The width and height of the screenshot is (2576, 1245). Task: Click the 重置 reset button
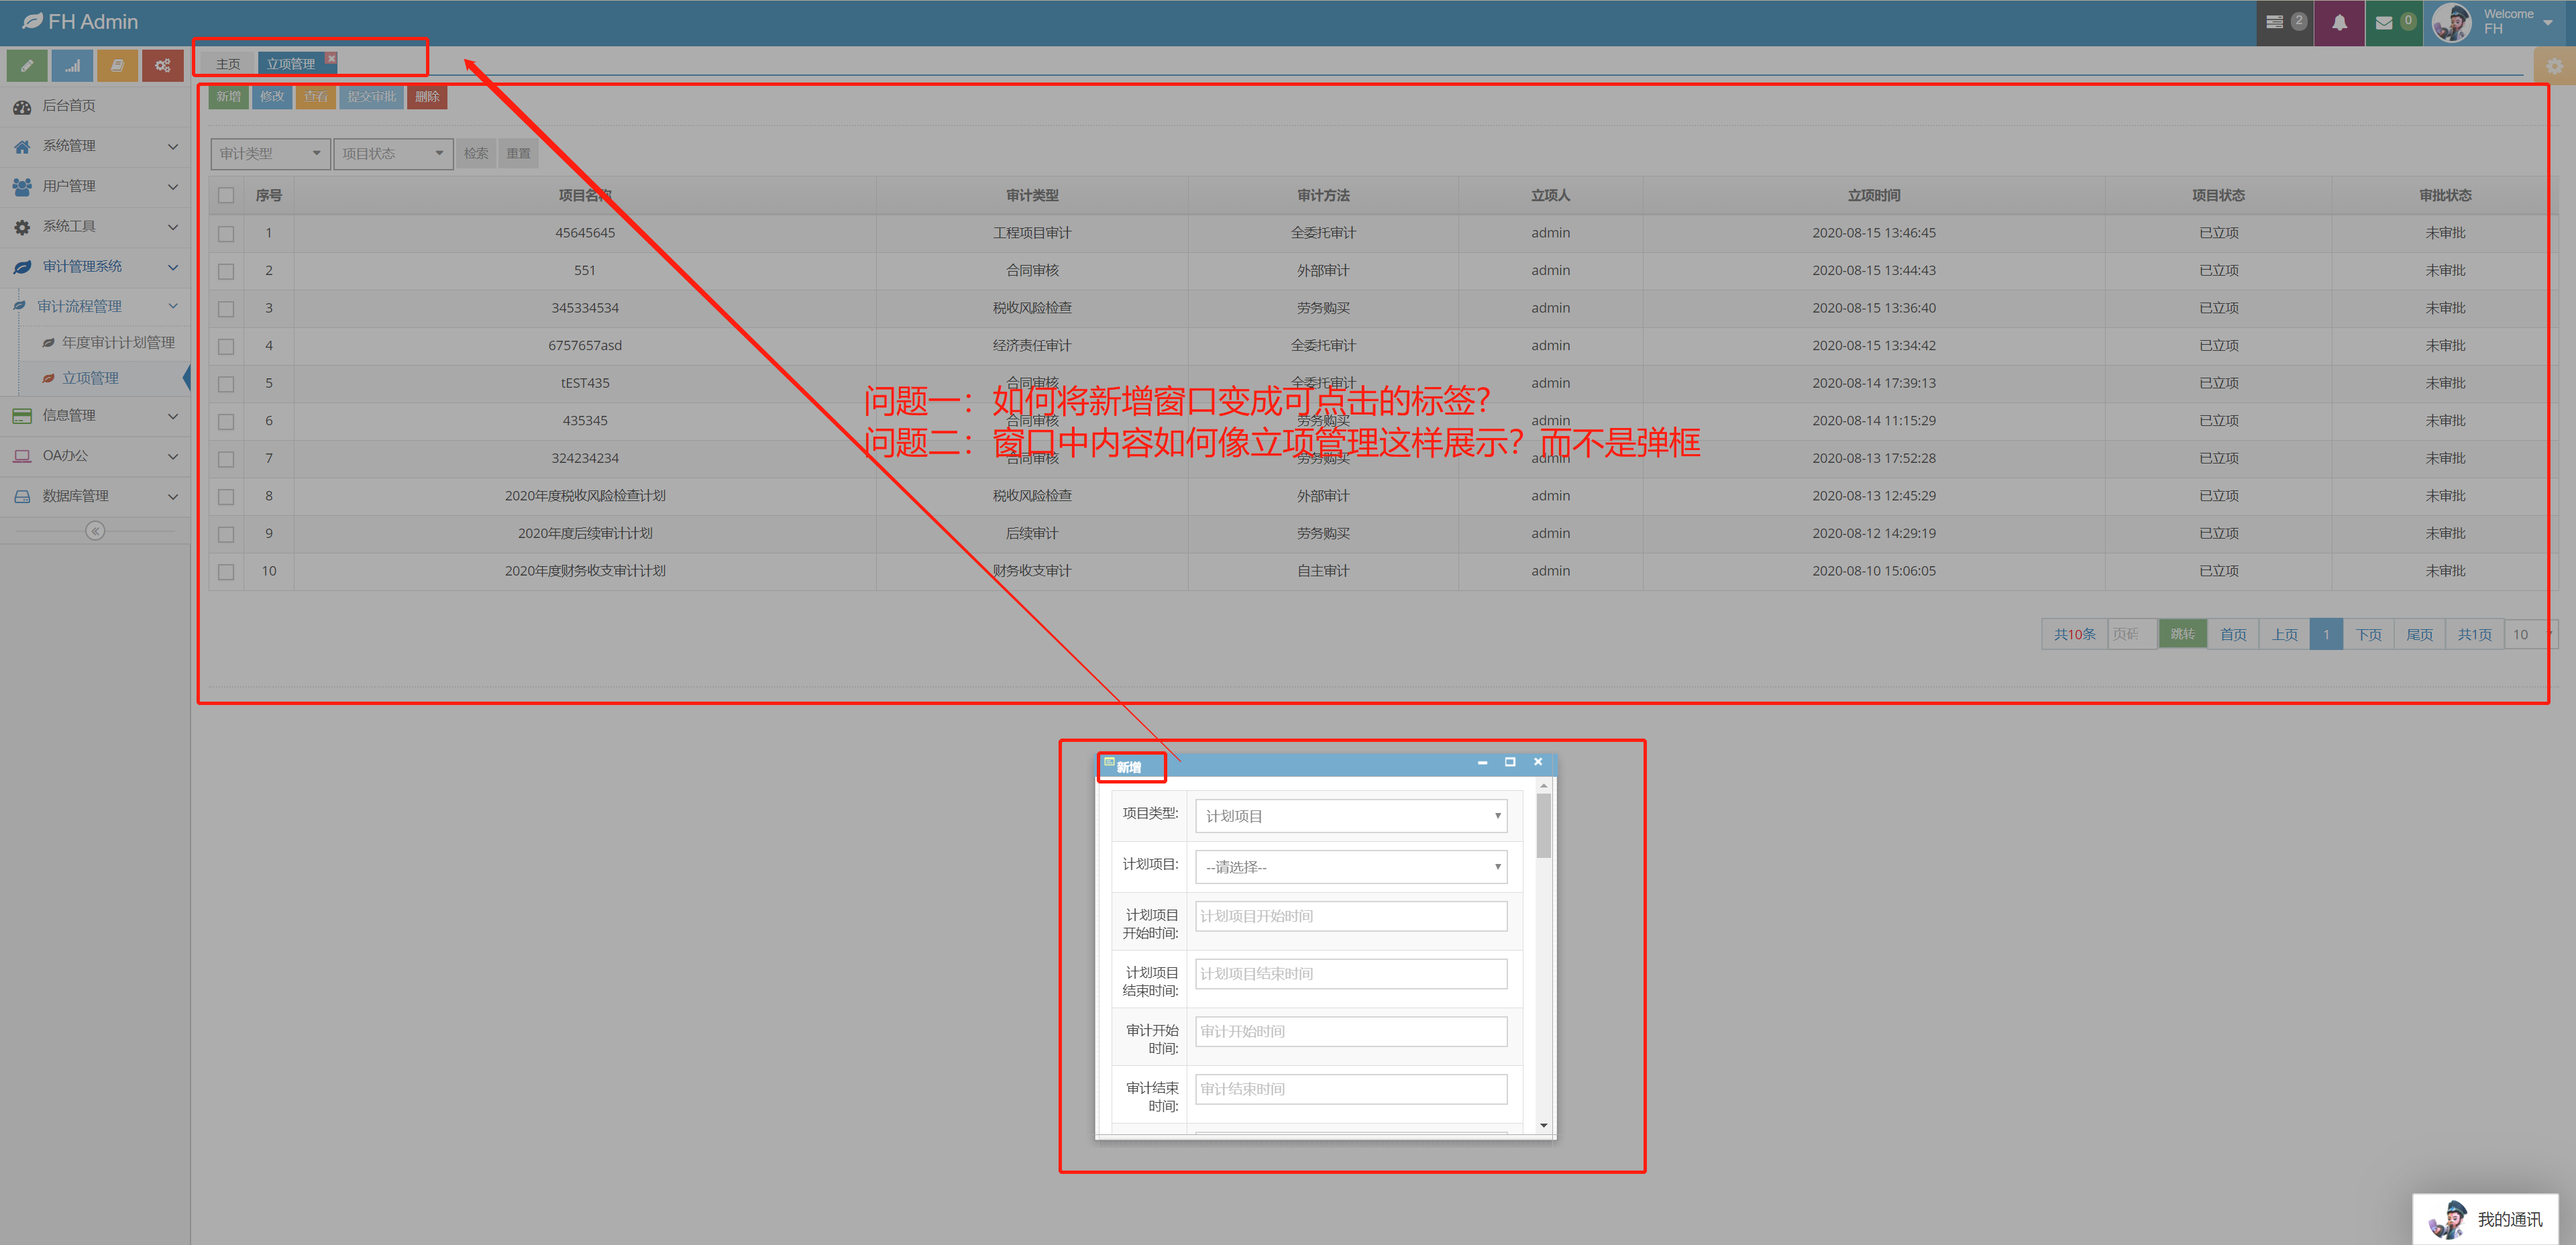point(518,153)
